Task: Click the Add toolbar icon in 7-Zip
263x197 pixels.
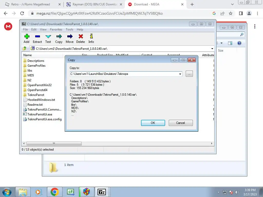Action: click(x=27, y=38)
